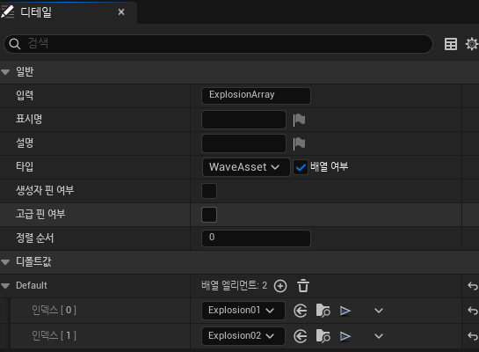Reset the Default array to default value
The width and height of the screenshot is (479, 352).
tap(473, 286)
